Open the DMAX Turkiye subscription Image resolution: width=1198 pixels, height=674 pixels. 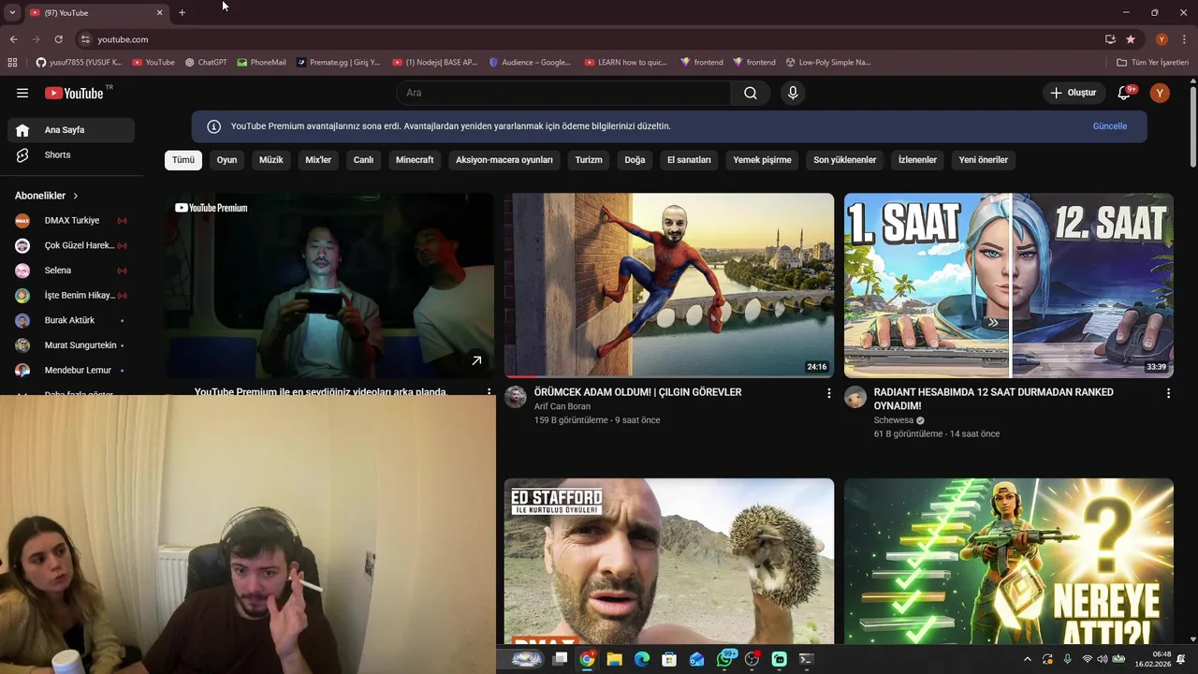pos(71,221)
